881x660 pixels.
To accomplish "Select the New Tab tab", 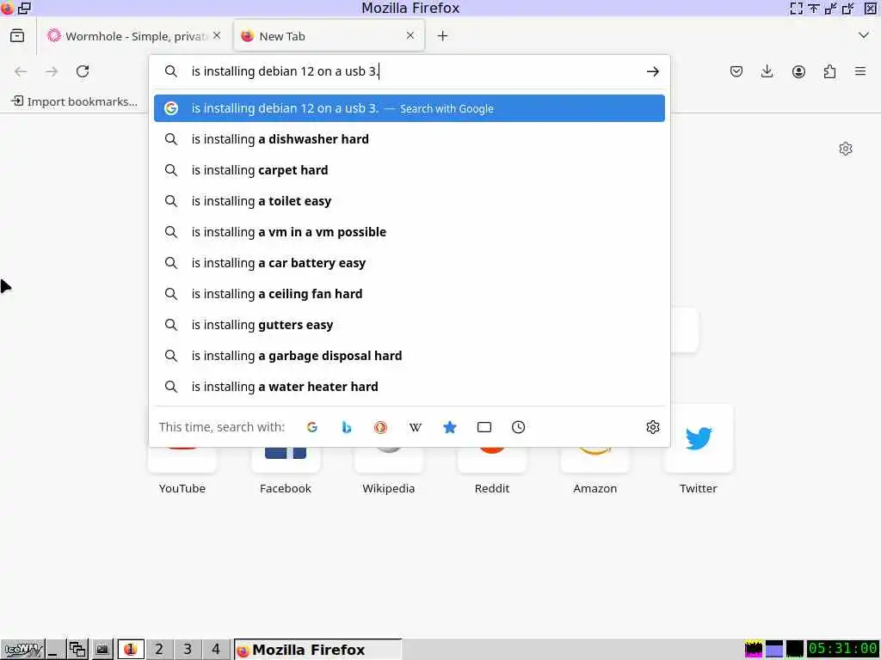I will click(329, 36).
